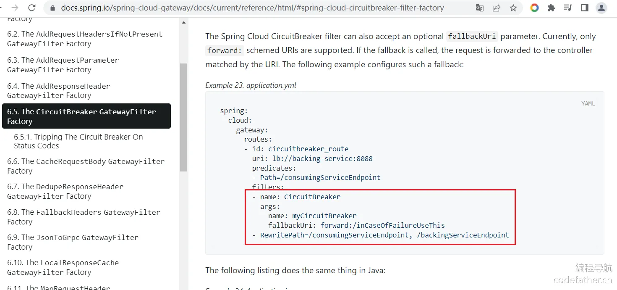The image size is (617, 290).
Task: Open 6.9 JsonToGrpc GatewayFilter Factory
Action: click(x=73, y=242)
